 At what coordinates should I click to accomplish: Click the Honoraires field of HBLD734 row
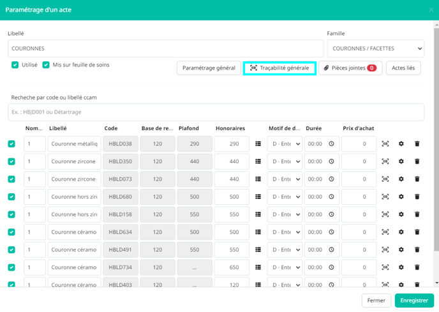coord(232,267)
